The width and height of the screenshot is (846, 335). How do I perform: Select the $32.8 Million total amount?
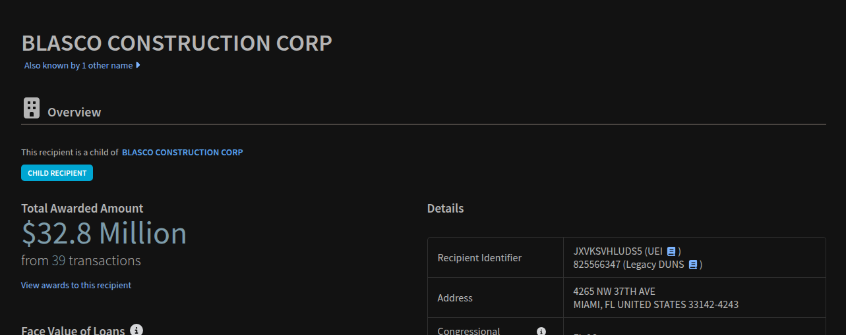coord(104,234)
